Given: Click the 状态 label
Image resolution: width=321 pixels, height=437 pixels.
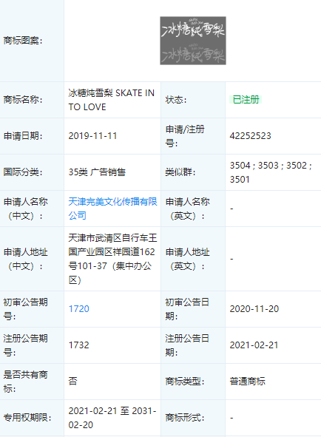Looking at the screenshot, I should point(176,100).
